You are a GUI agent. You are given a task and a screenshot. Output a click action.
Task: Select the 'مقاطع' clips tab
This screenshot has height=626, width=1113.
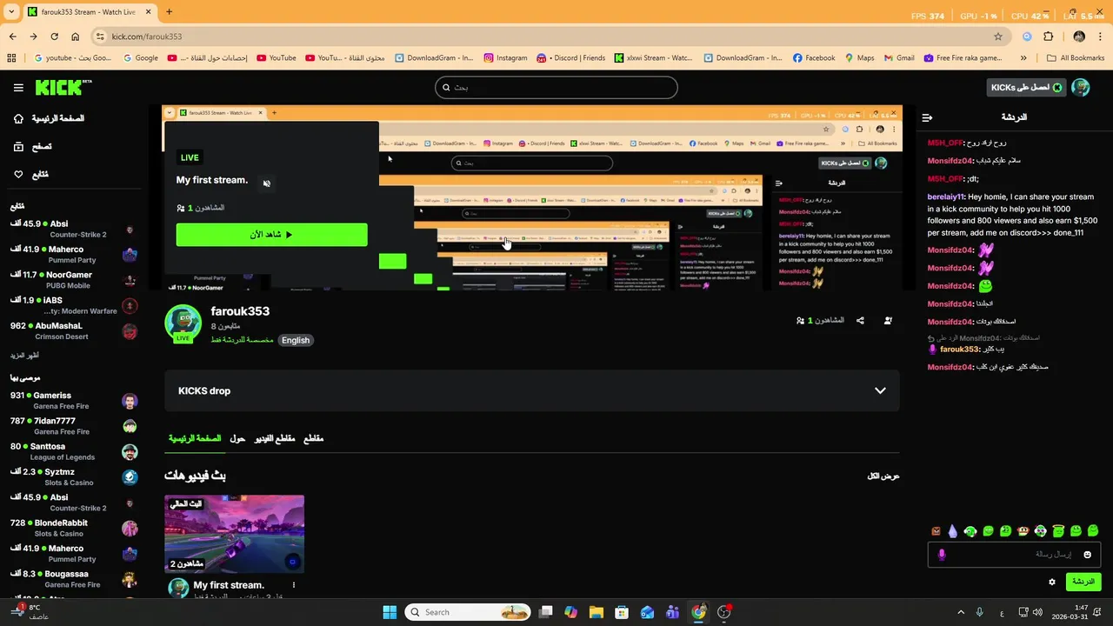[x=313, y=438]
